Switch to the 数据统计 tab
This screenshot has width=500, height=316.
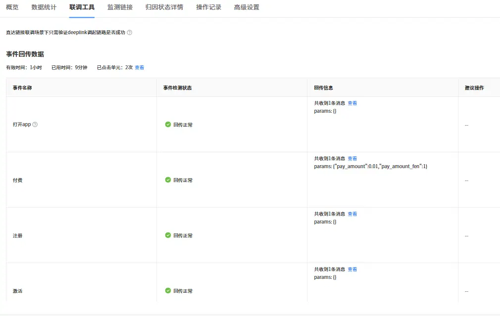44,7
